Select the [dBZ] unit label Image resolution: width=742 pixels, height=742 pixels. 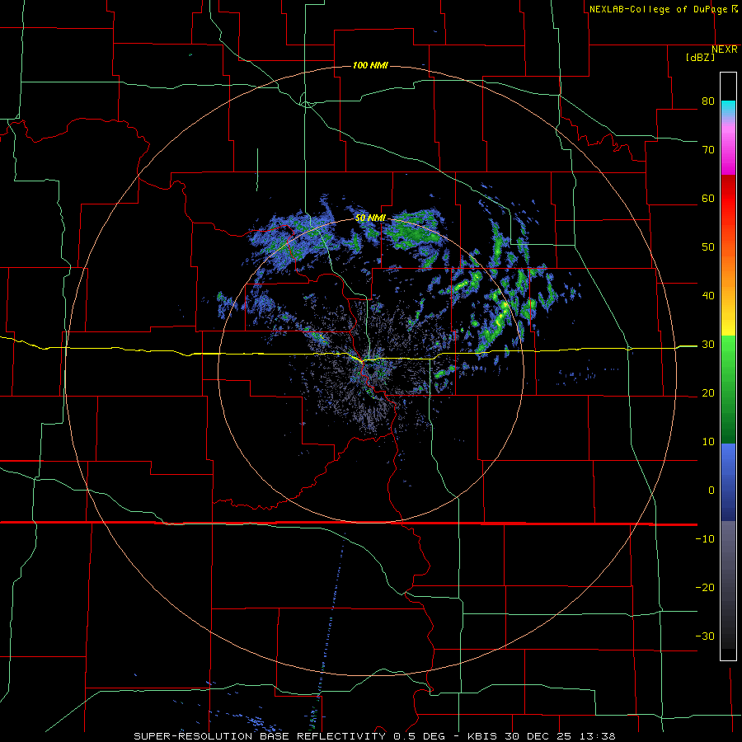point(700,57)
